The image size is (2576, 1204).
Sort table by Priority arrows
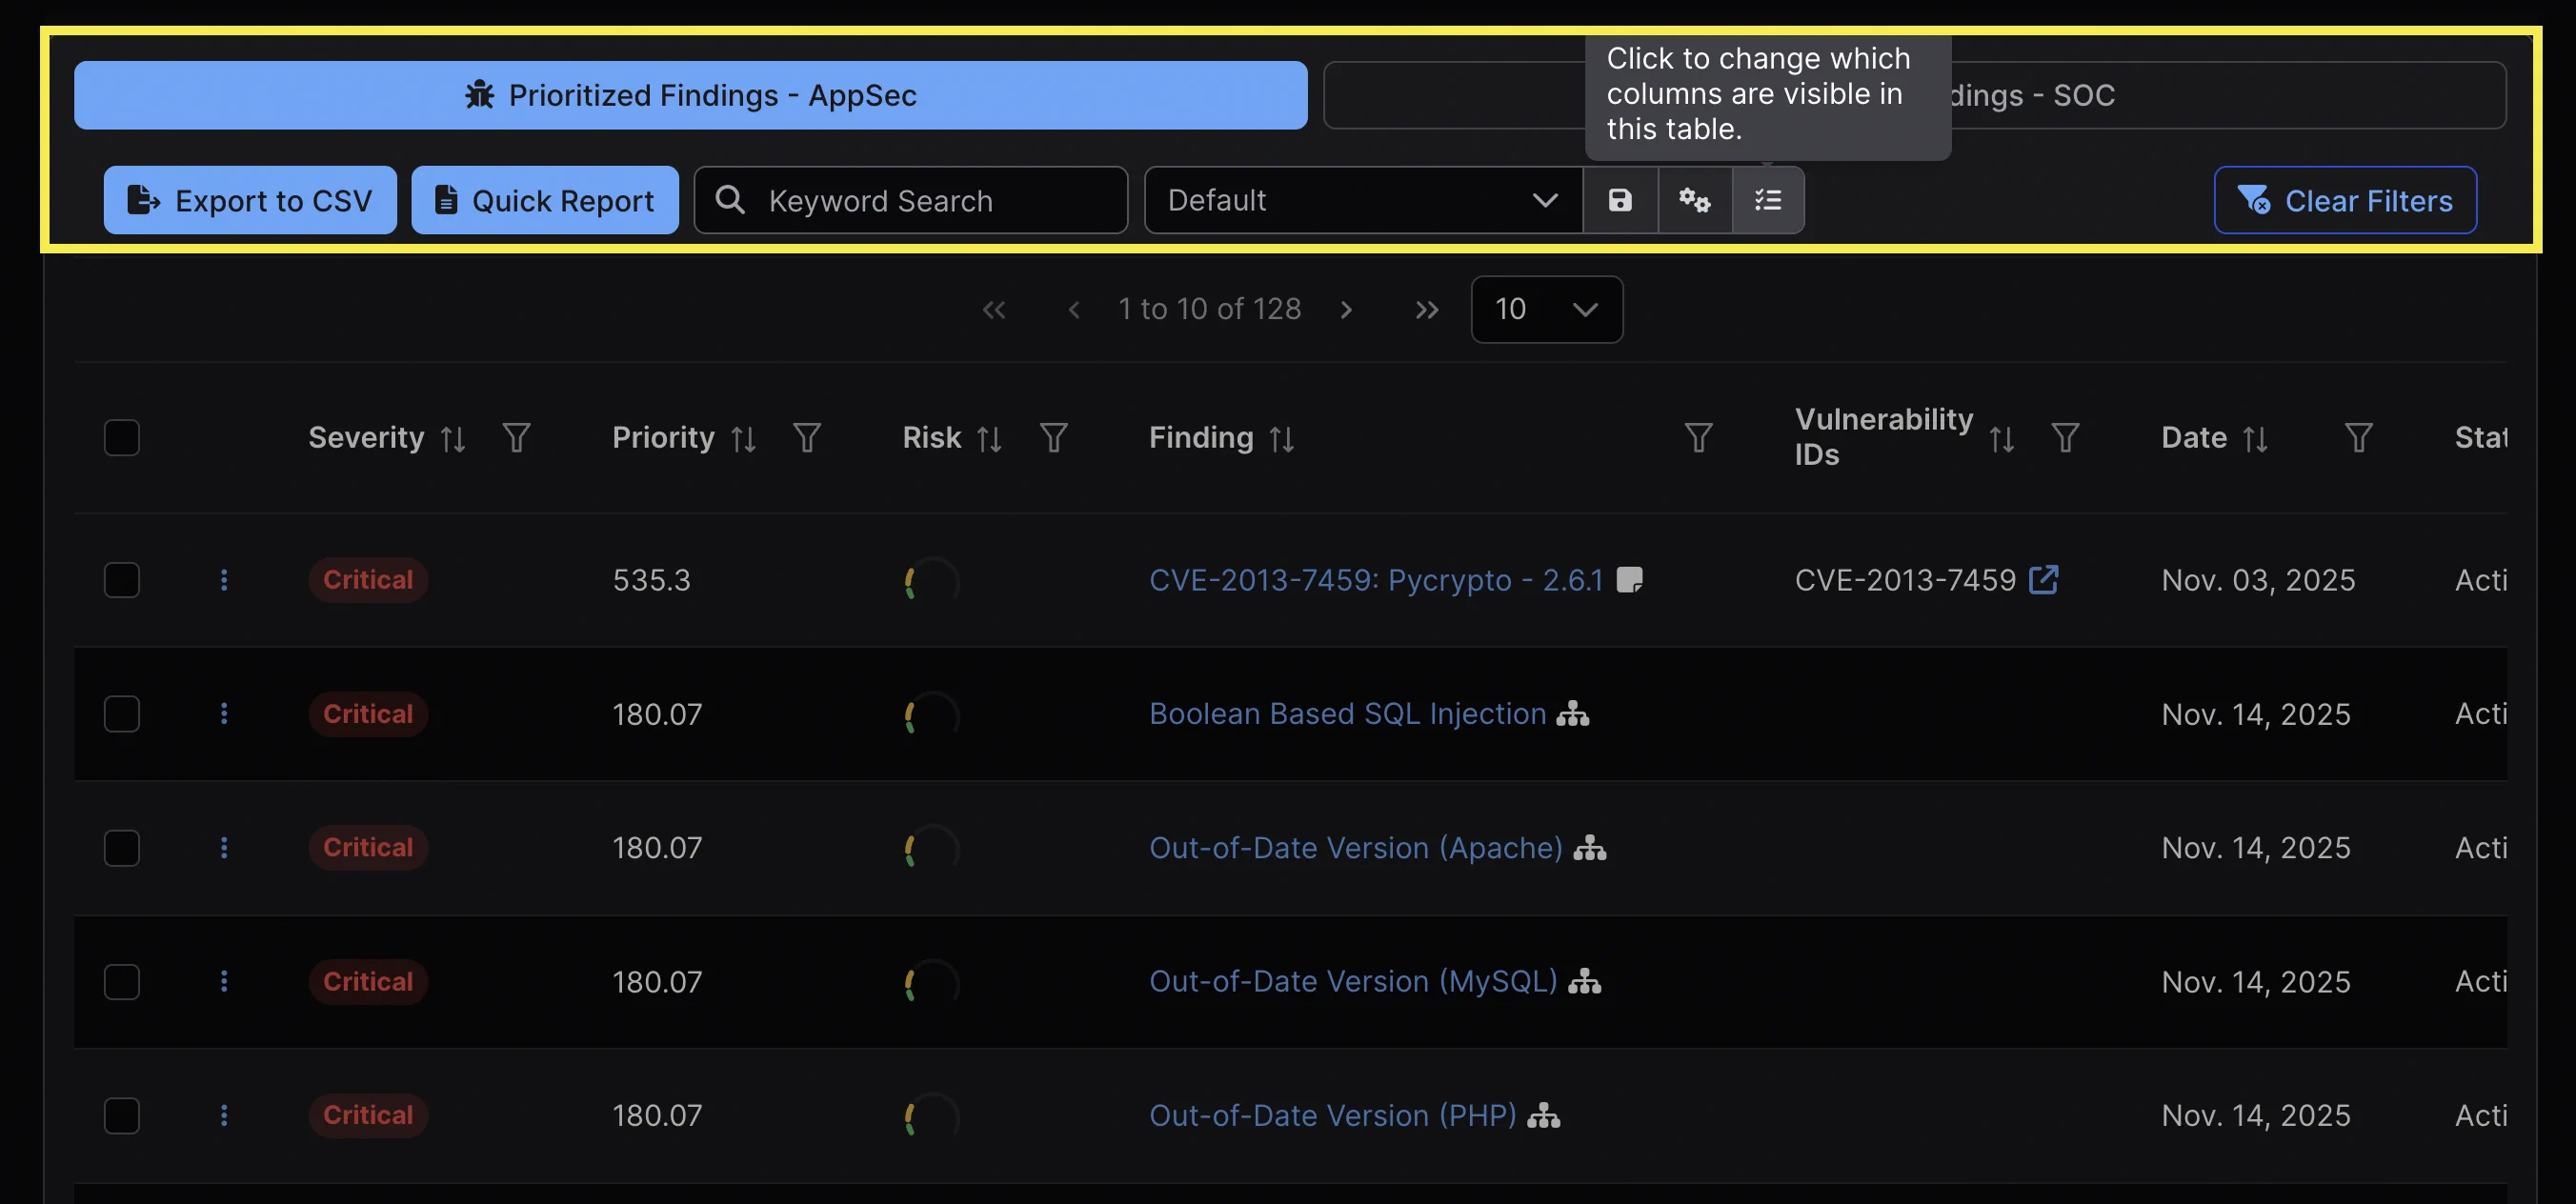743,439
